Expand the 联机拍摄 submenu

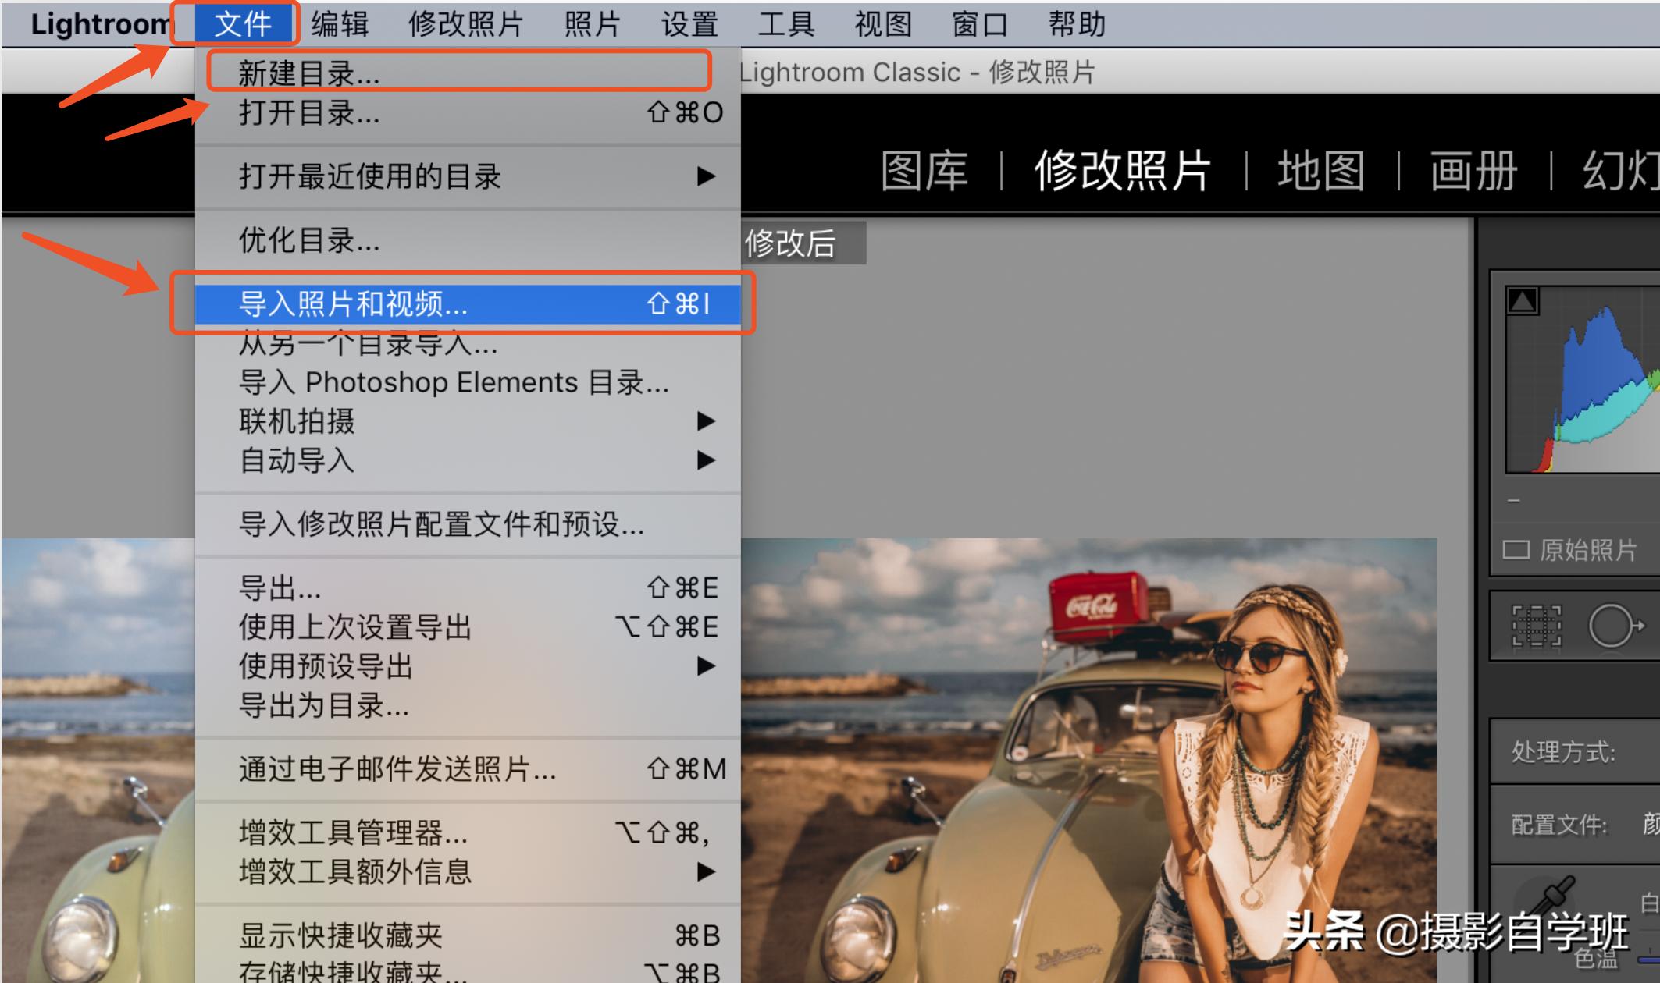(297, 422)
